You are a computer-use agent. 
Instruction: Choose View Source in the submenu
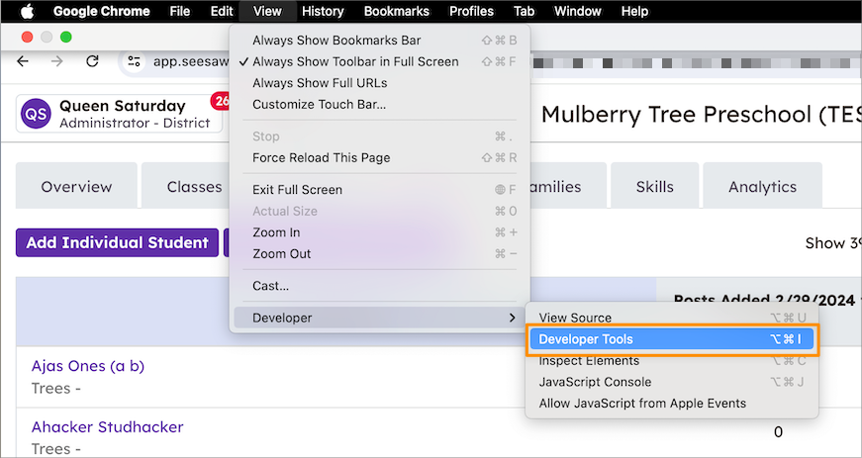point(575,318)
